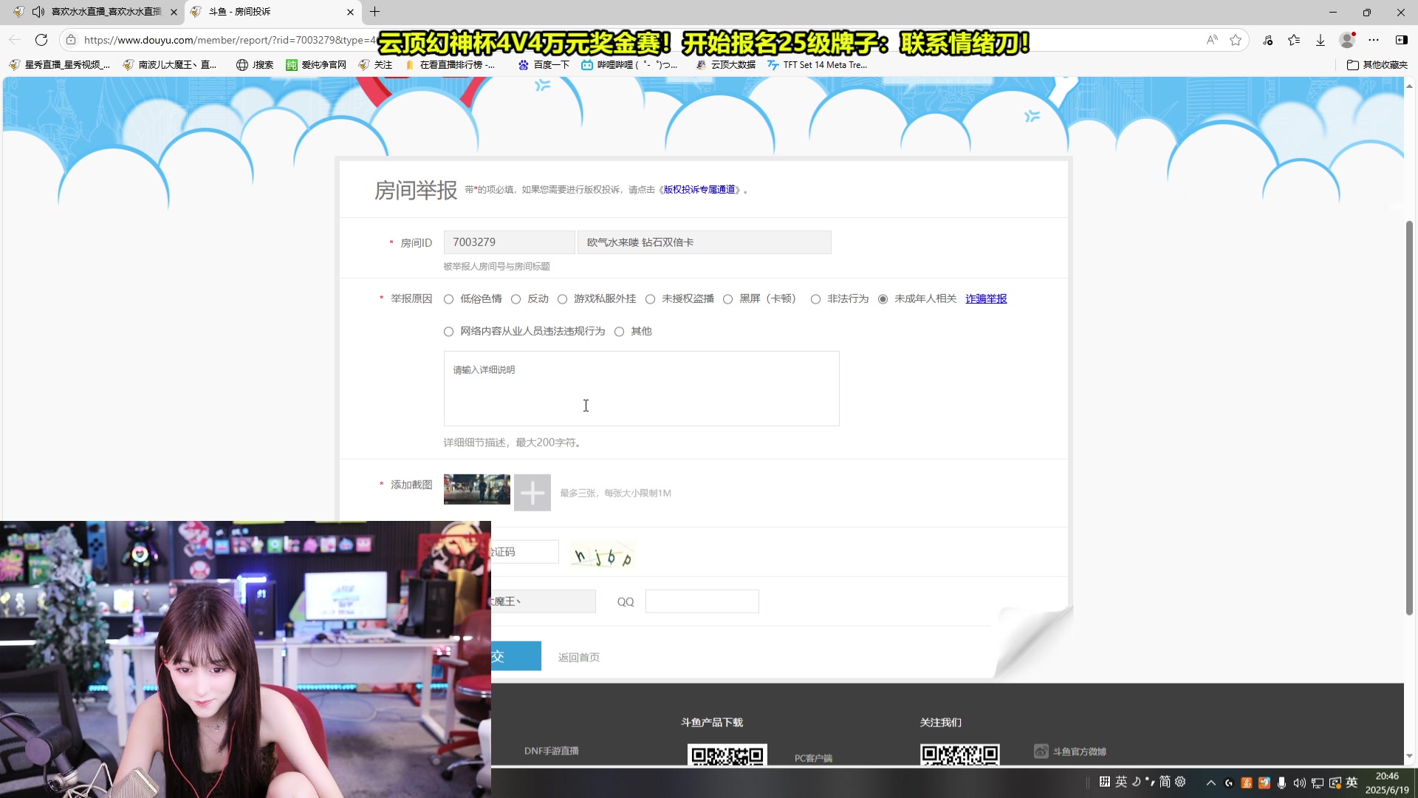The width and height of the screenshot is (1418, 798).
Task: Open 星秀直播 bookmark
Action: click(x=60, y=65)
